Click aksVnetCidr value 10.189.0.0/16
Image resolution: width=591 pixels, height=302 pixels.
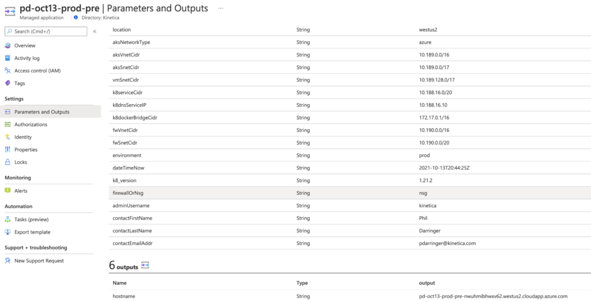pos(434,55)
